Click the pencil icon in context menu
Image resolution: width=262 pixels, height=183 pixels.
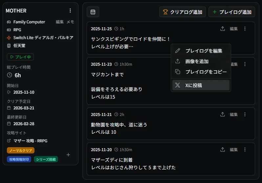[x=178, y=51]
